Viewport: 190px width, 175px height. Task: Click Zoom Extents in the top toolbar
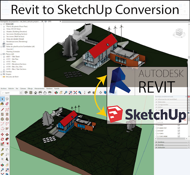coord(75,93)
